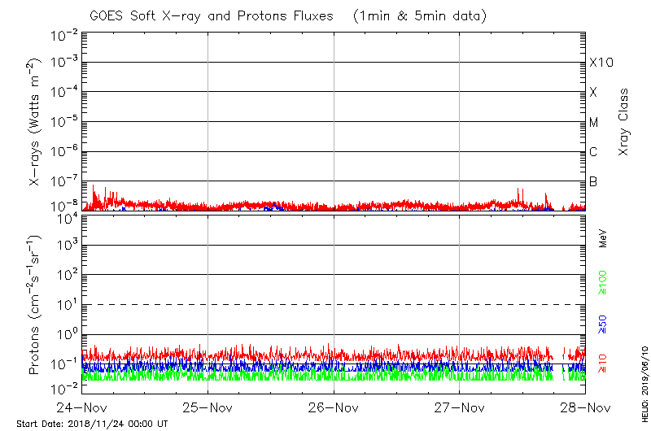Click the 24-Nov date label on the x-axis
This screenshot has width=651, height=431.
pyautogui.click(x=81, y=407)
